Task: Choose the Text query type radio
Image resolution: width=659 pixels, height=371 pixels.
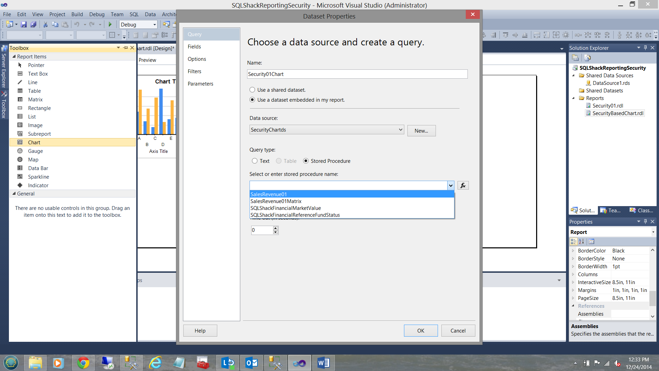Action: [255, 161]
